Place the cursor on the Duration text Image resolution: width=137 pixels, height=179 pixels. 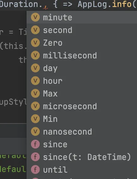coord(19,4)
